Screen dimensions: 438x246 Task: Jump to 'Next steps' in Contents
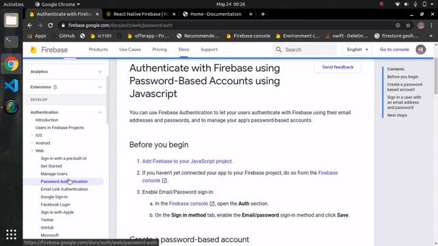(397, 115)
